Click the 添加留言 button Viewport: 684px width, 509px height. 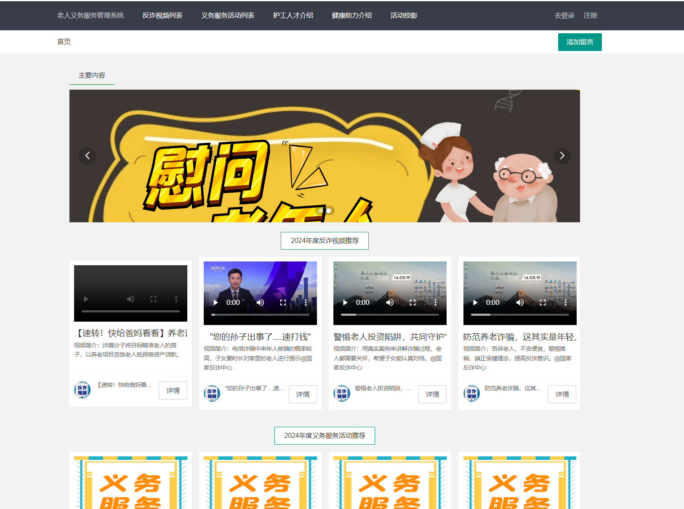point(580,42)
